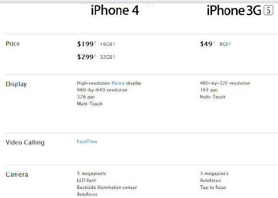Open the Retina display link
Screen dimensions: 278x198
coord(118,83)
